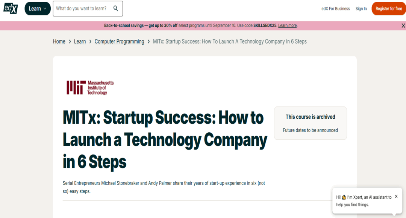This screenshot has height=218, width=406.
Task: Close the Xpert assistant popup
Action: [396, 196]
